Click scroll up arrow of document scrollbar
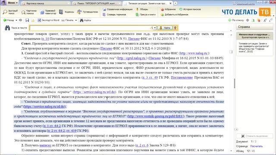This screenshot has width=276, height=155. coord(231,35)
